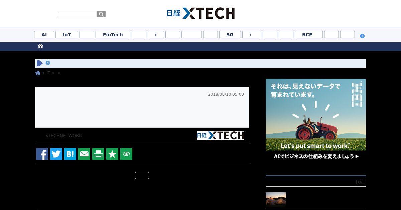The width and height of the screenshot is (401, 210).
Task: Click the PR label badge
Action: point(360,182)
